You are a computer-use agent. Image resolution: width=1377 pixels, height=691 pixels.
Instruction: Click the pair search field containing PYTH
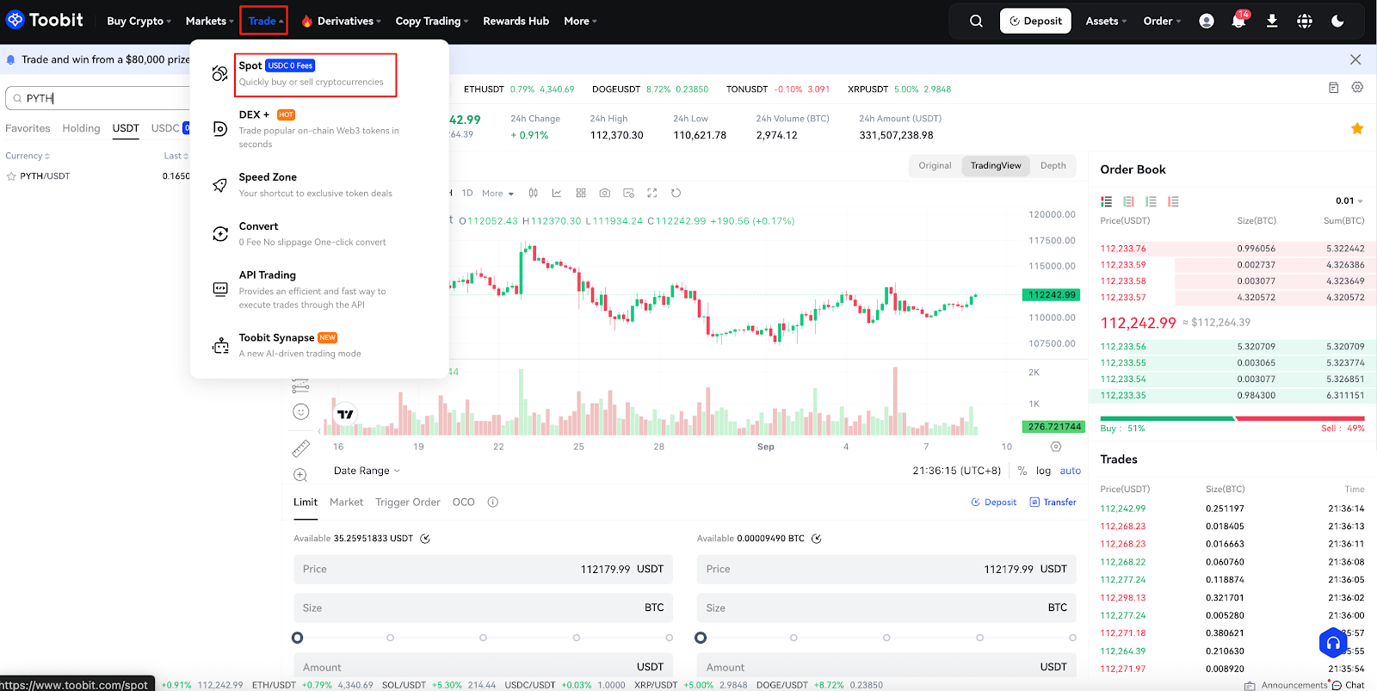pyautogui.click(x=99, y=98)
